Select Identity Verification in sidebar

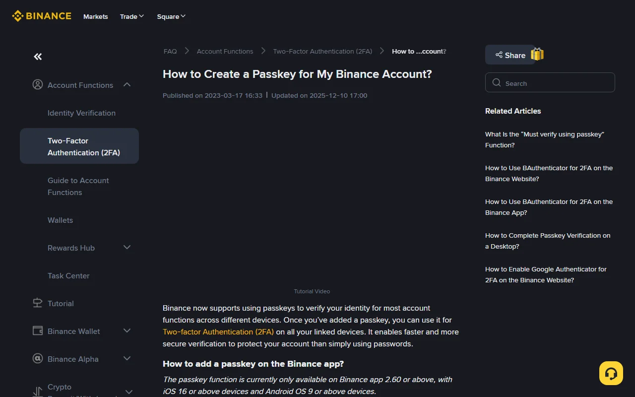pyautogui.click(x=81, y=113)
